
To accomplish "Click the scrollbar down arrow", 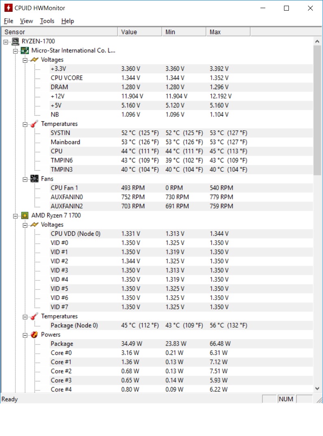I will coord(317,388).
